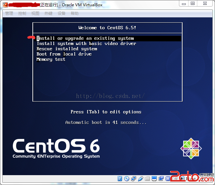The height and width of the screenshot is (185, 215).
Task: Open the 视图 menu
Action: click(x=35, y=13)
